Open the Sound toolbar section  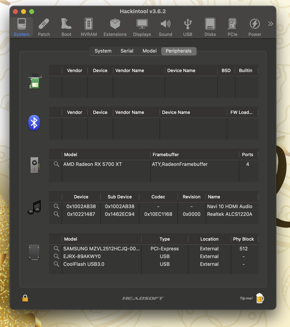[165, 27]
